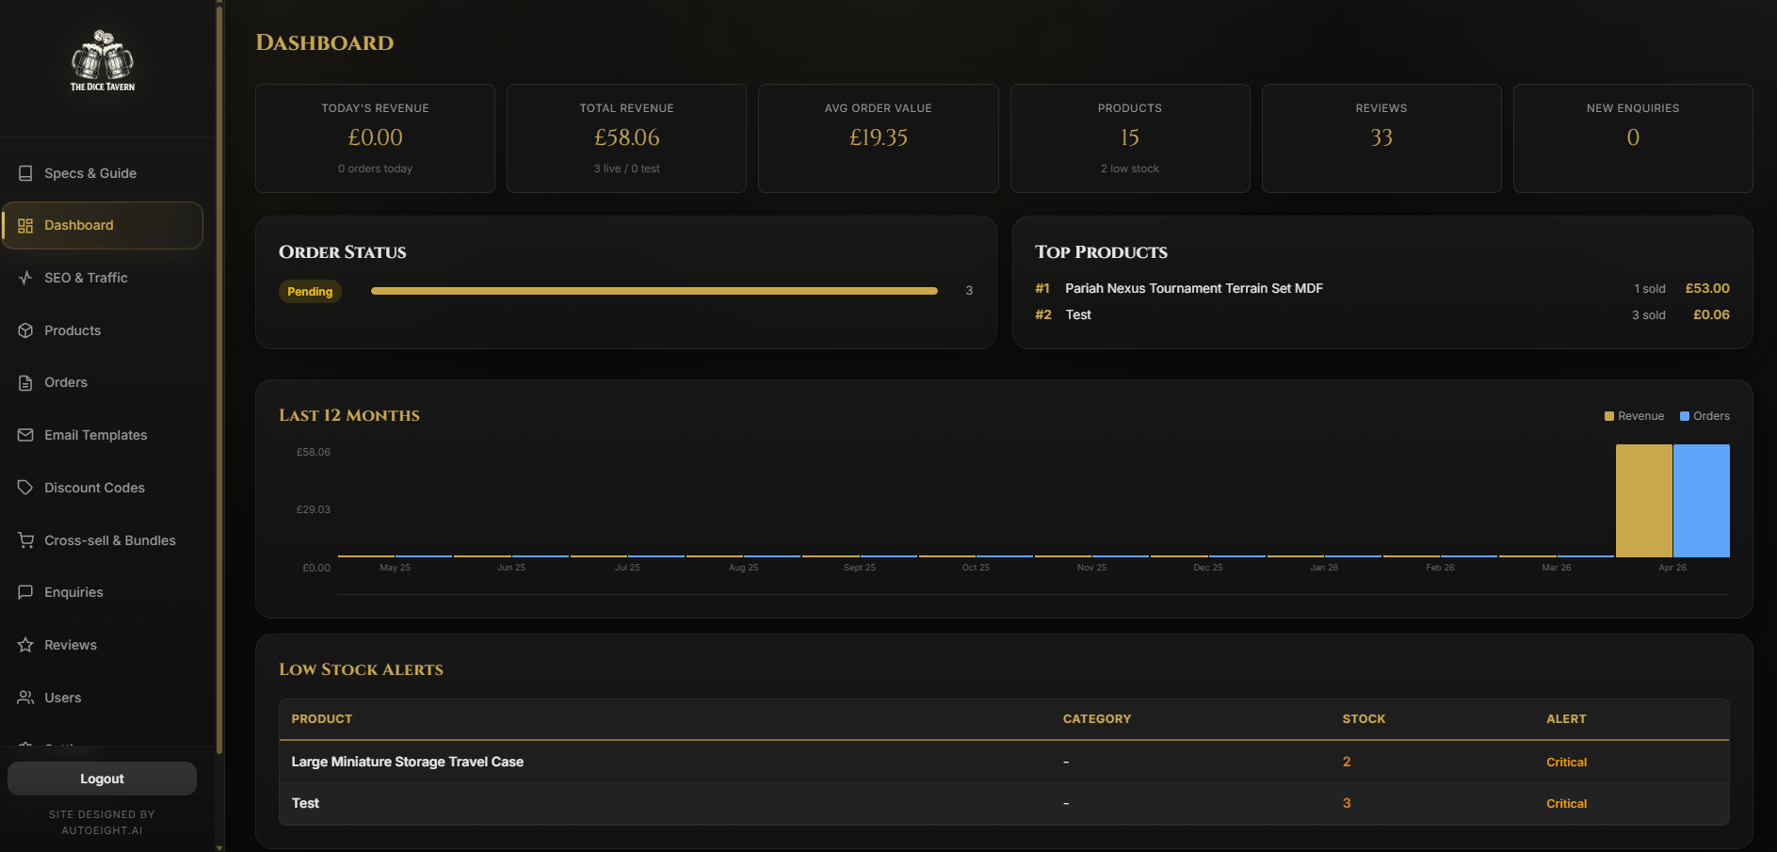Toggle the Revenue series in chart legend
The image size is (1777, 852).
point(1634,415)
